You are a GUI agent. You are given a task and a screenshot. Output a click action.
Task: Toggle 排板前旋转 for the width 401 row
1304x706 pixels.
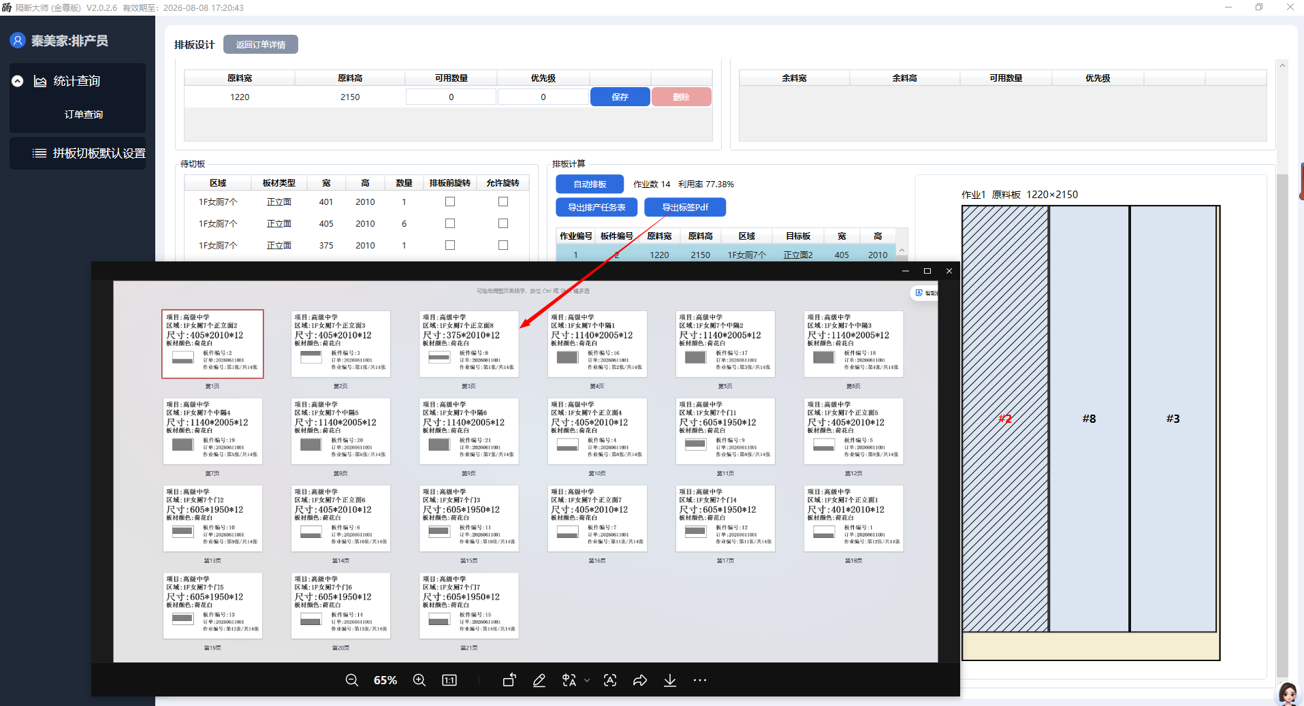pyautogui.click(x=450, y=202)
